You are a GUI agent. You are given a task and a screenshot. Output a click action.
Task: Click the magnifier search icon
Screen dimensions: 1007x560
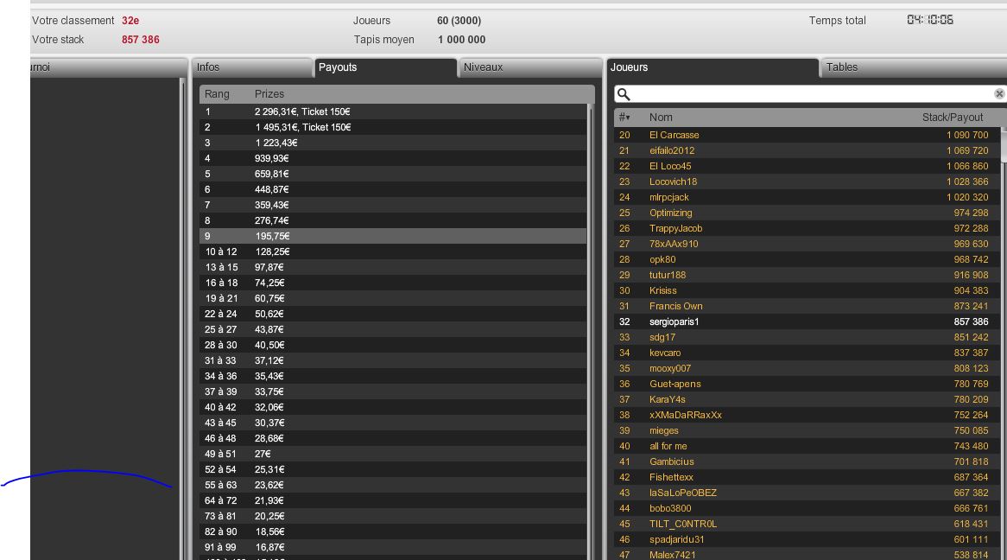pos(623,94)
